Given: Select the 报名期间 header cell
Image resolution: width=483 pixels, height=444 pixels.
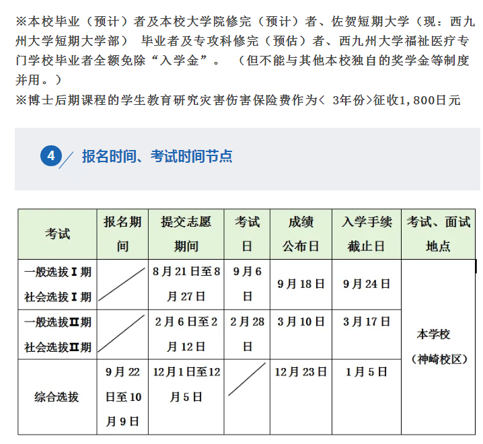Looking at the screenshot, I should coord(123,234).
